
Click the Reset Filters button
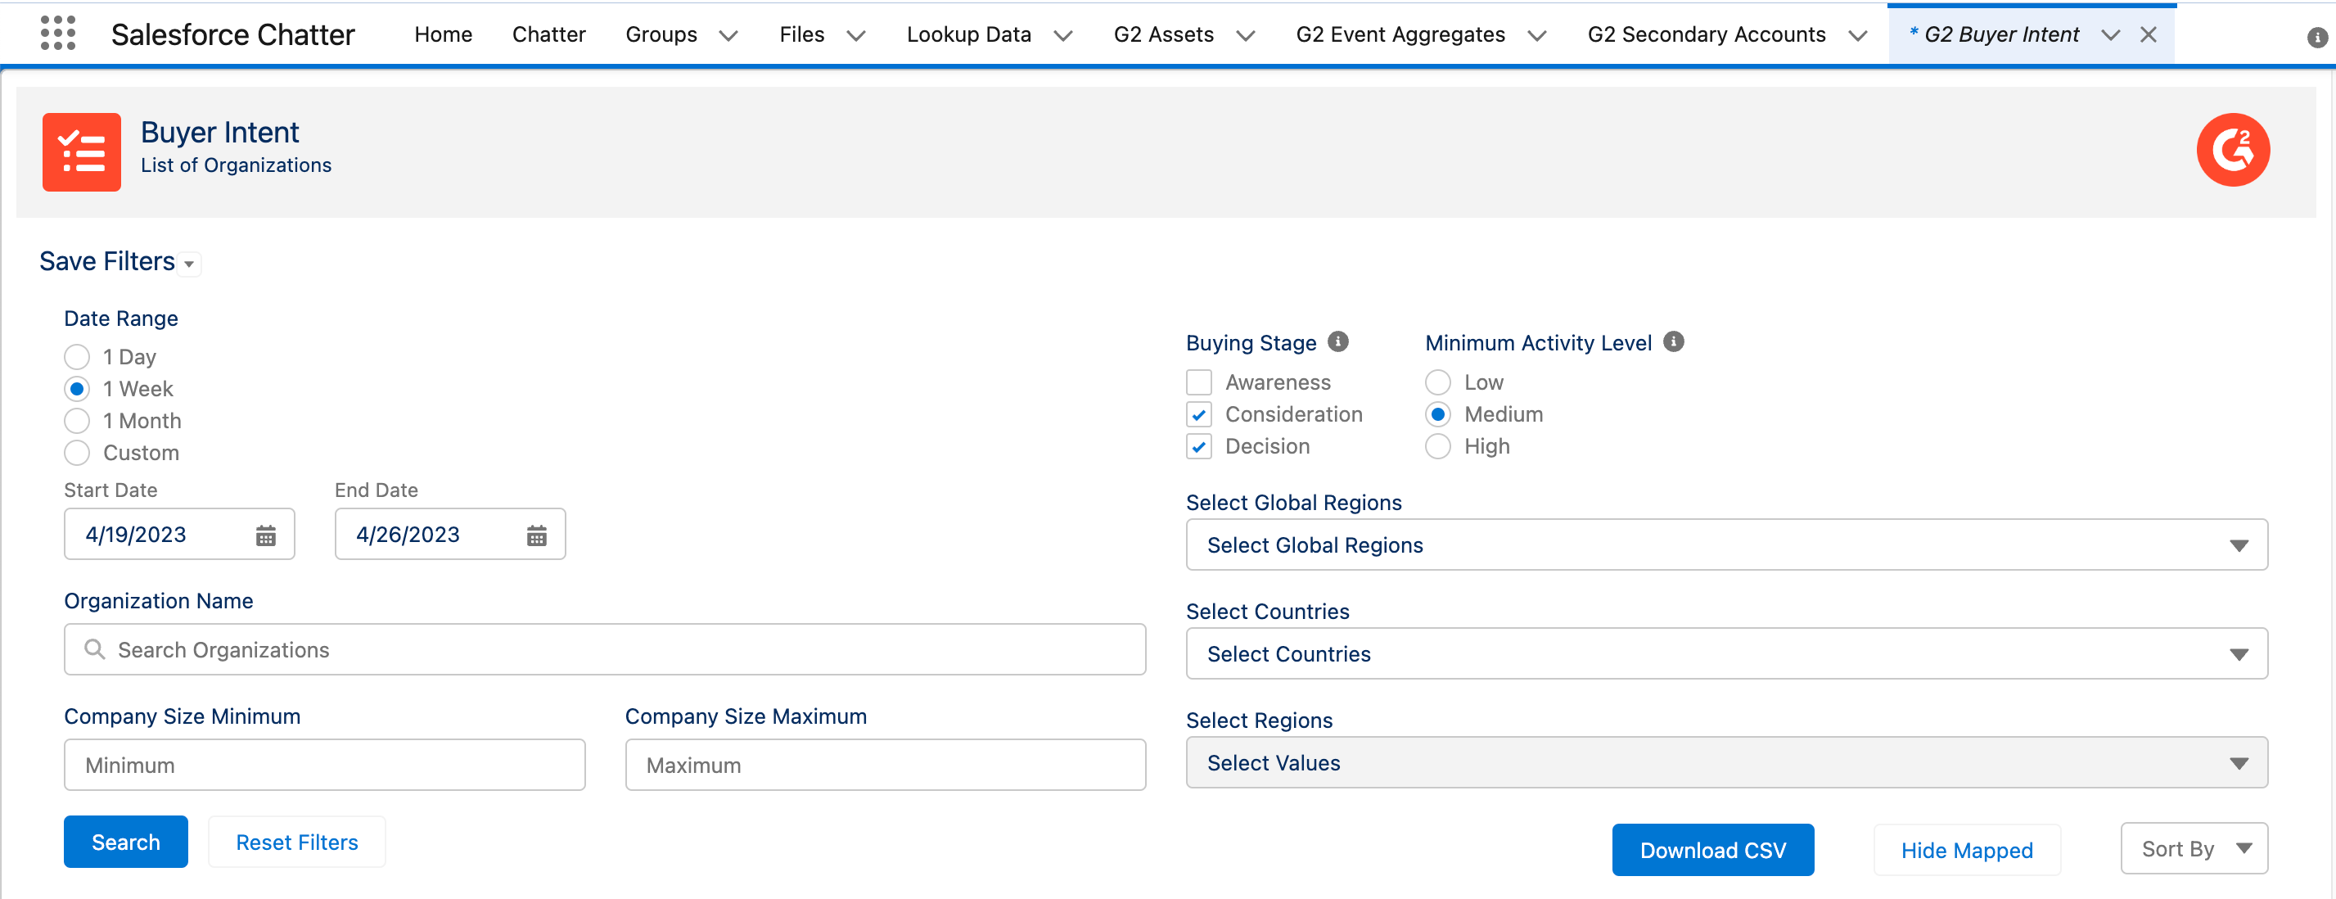[296, 842]
